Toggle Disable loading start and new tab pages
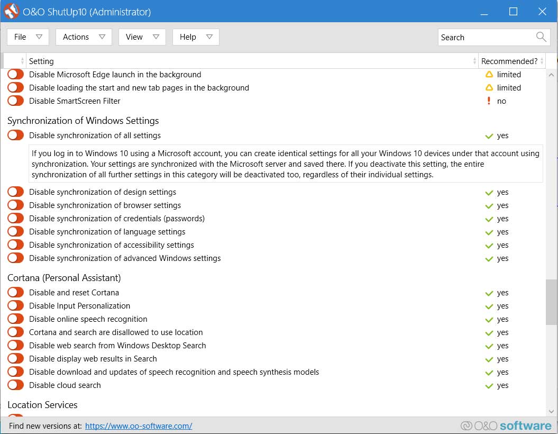 [16, 87]
